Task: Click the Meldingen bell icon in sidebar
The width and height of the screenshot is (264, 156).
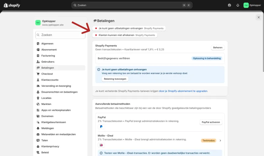Action: click(x=38, y=128)
